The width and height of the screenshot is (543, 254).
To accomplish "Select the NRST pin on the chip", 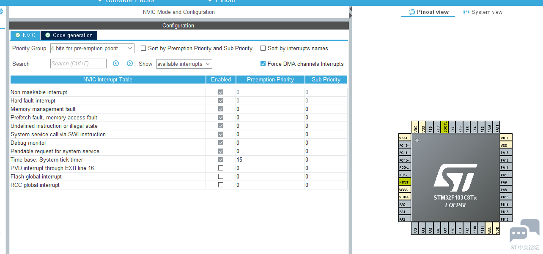I will pos(405,182).
